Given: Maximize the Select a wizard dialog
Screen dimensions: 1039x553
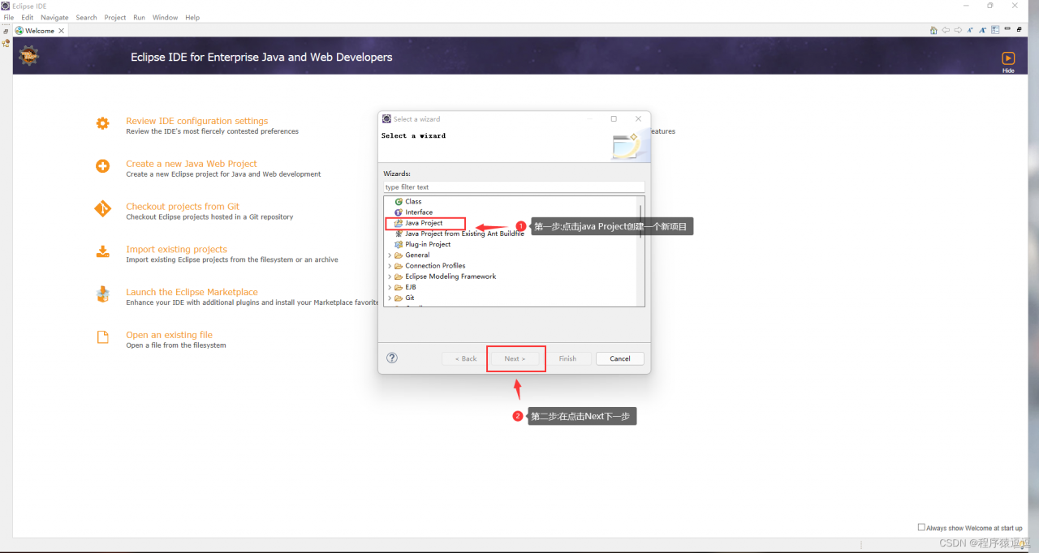Looking at the screenshot, I should click(614, 118).
